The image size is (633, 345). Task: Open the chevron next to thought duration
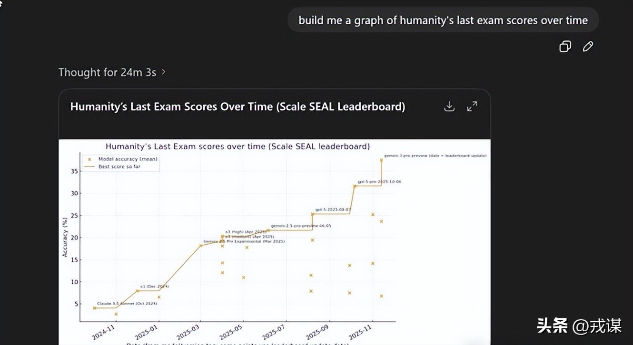click(164, 72)
